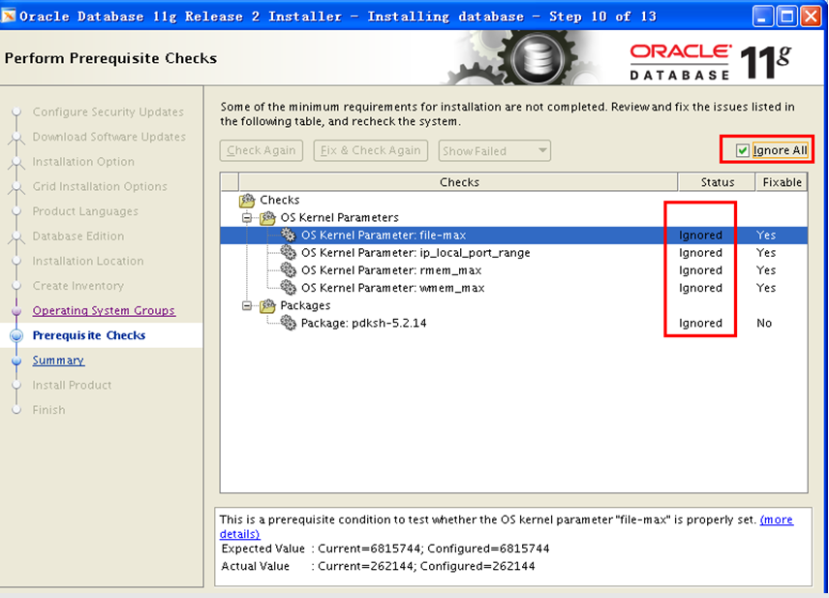Click the Database Edition step
Viewport: 829px width, 598px height.
pyautogui.click(x=78, y=236)
